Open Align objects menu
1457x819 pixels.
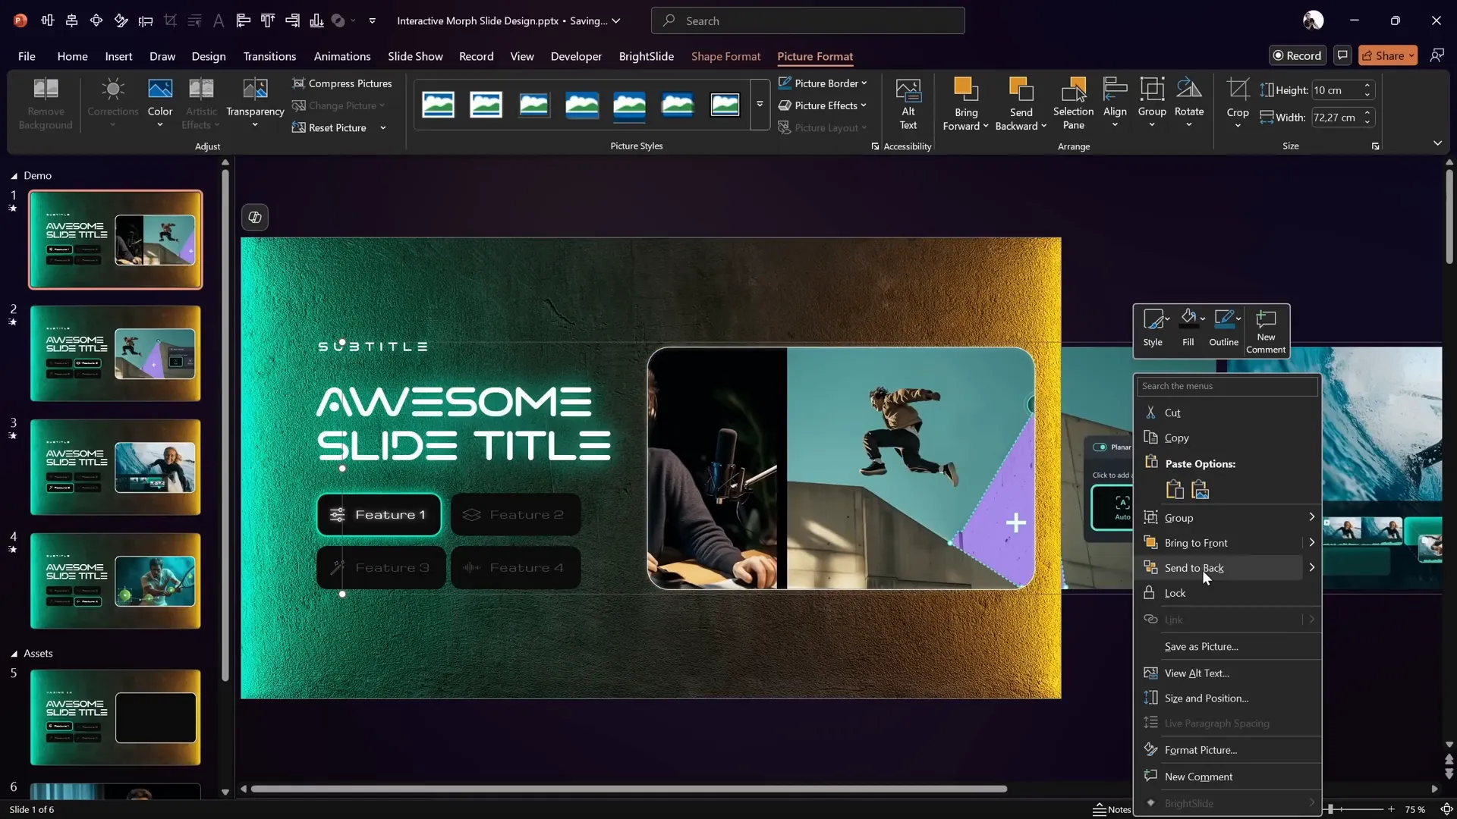click(x=1115, y=104)
